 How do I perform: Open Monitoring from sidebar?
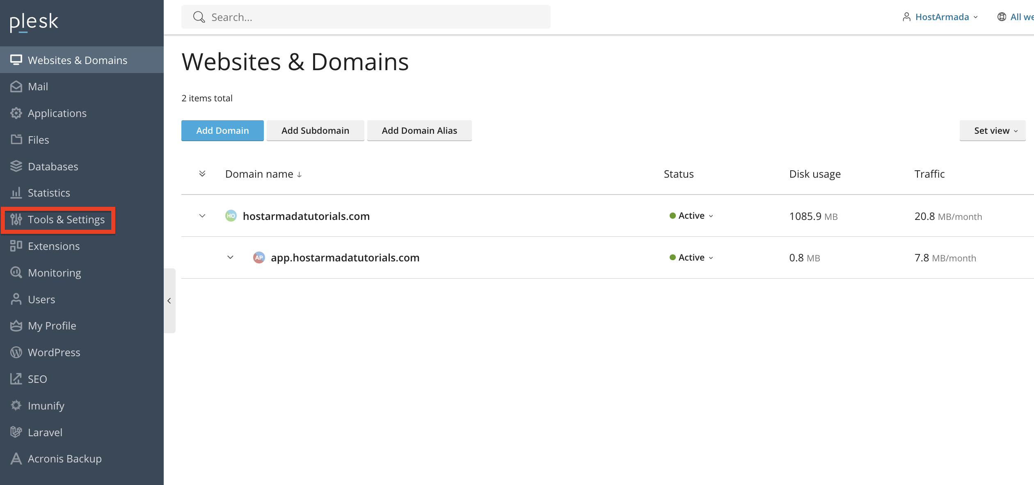(82, 272)
